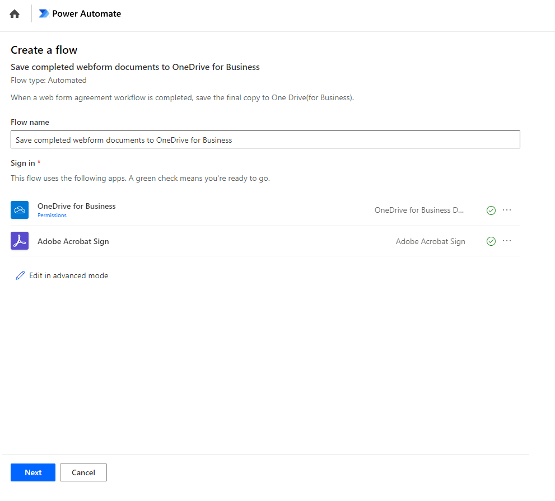Click green check for OneDrive for Business

click(491, 210)
